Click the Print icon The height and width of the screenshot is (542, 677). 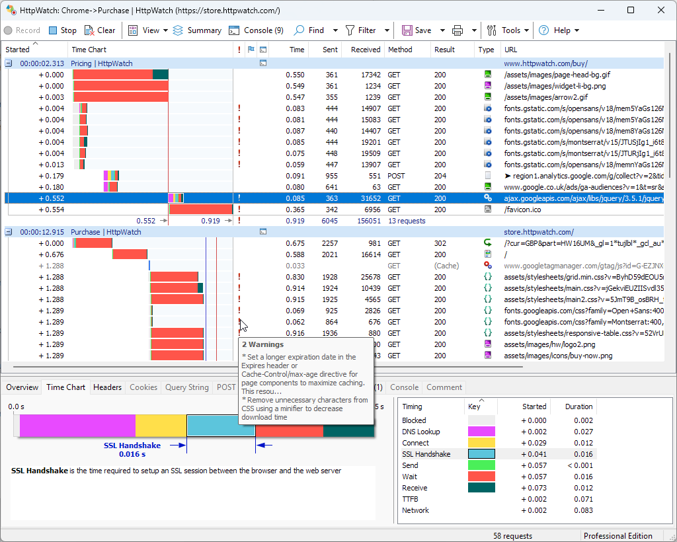(x=458, y=30)
